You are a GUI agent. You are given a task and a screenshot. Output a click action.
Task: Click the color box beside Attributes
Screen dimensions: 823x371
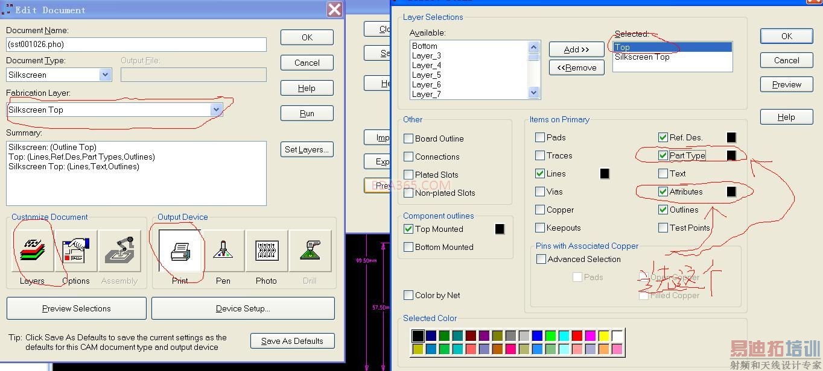731,192
